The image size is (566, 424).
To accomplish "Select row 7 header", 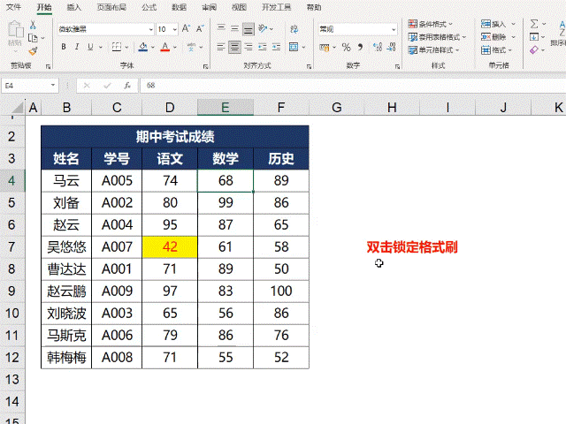I will (x=11, y=247).
